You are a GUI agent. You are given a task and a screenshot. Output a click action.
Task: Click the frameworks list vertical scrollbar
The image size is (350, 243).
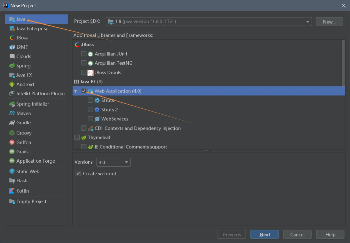[343, 64]
